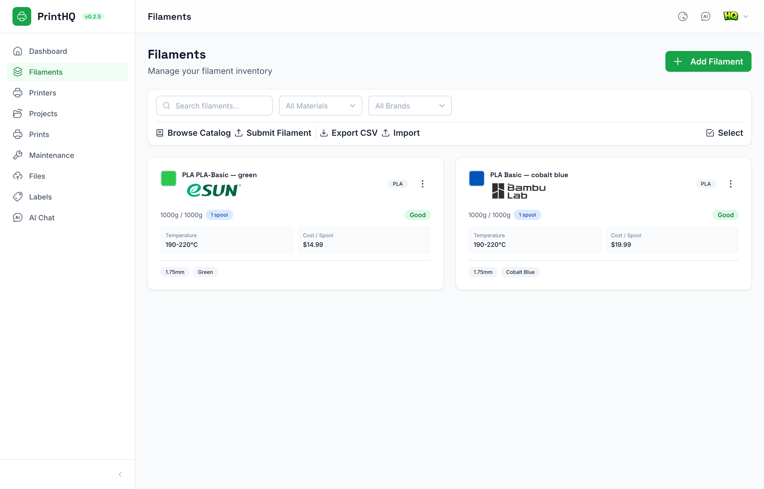Expand the All Brands filter
The image size is (764, 489).
click(410, 105)
